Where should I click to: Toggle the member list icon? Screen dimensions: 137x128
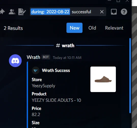pyautogui.click(x=12, y=12)
